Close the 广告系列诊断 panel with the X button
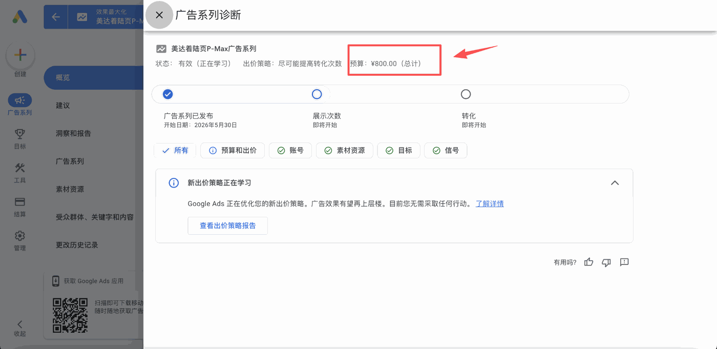The height and width of the screenshot is (349, 717). coord(159,15)
